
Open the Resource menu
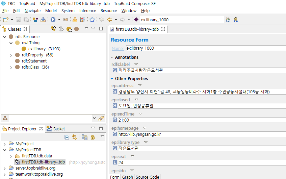point(109,11)
